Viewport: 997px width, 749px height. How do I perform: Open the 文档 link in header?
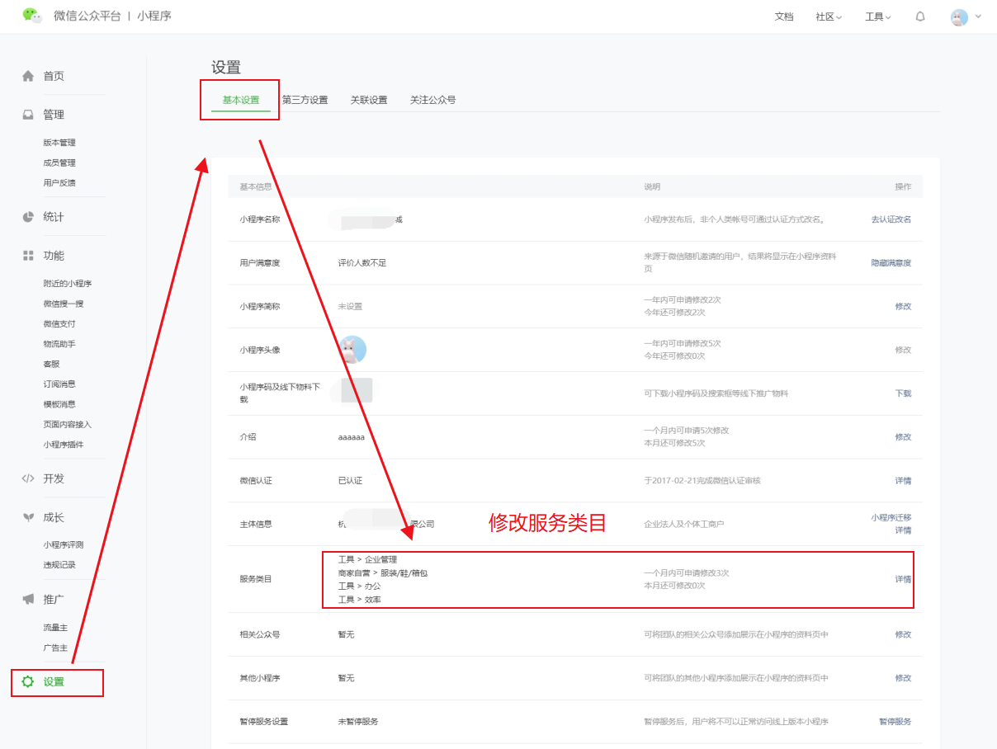coord(783,16)
